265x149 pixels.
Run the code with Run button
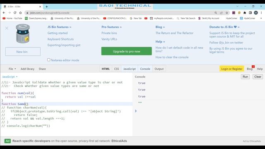[x=245, y=77]
